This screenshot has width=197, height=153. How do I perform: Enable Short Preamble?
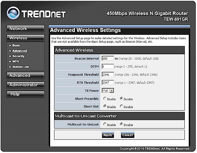pos(105,98)
